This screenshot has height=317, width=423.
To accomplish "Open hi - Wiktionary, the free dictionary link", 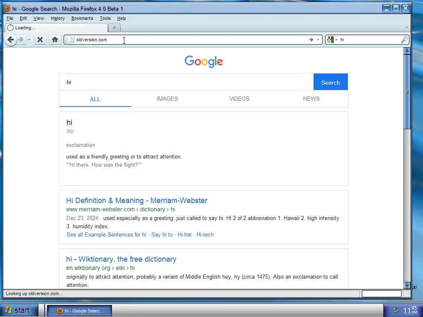I will click(x=121, y=259).
